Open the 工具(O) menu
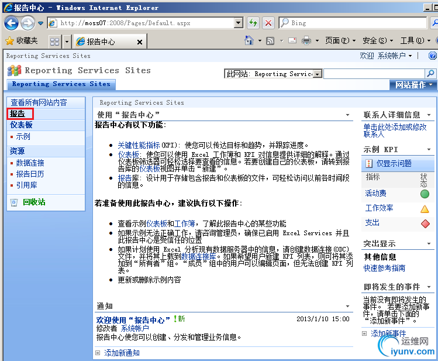The width and height of the screenshot is (438, 361). point(415,41)
